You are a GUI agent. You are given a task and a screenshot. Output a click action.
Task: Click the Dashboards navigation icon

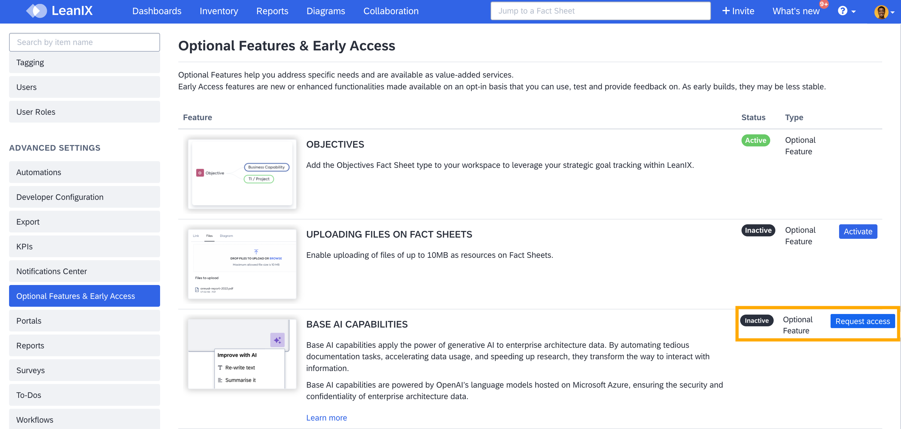point(156,11)
